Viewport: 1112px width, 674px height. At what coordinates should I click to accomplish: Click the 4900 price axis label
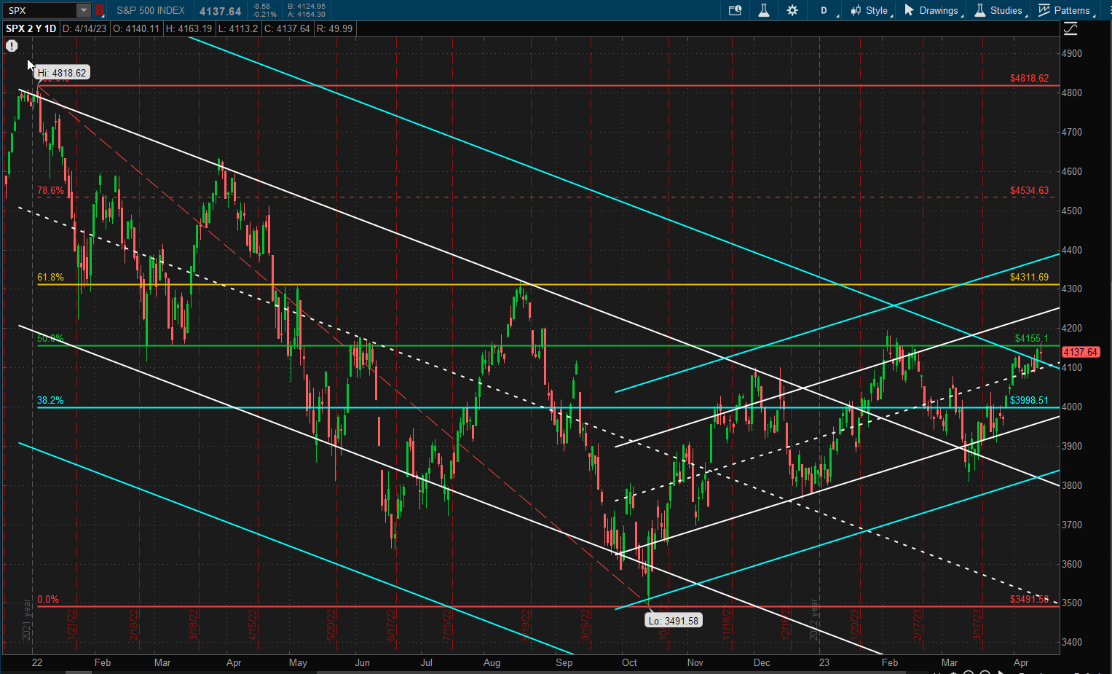1071,54
